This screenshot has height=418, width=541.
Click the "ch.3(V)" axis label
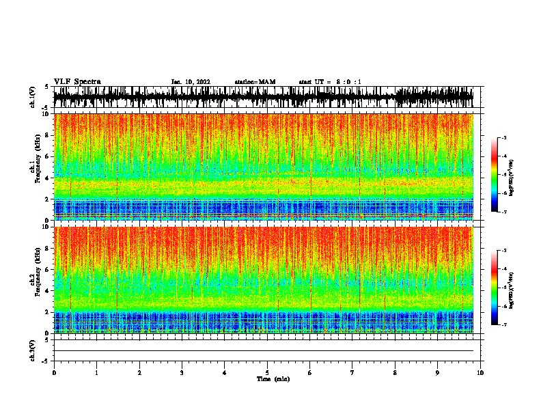[33, 350]
